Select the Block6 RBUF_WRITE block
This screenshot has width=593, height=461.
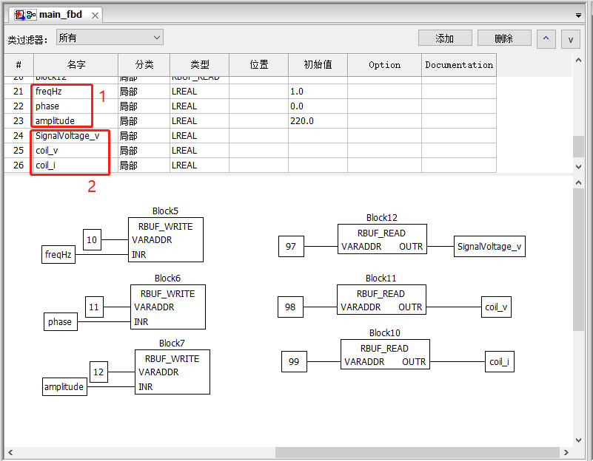(168, 307)
